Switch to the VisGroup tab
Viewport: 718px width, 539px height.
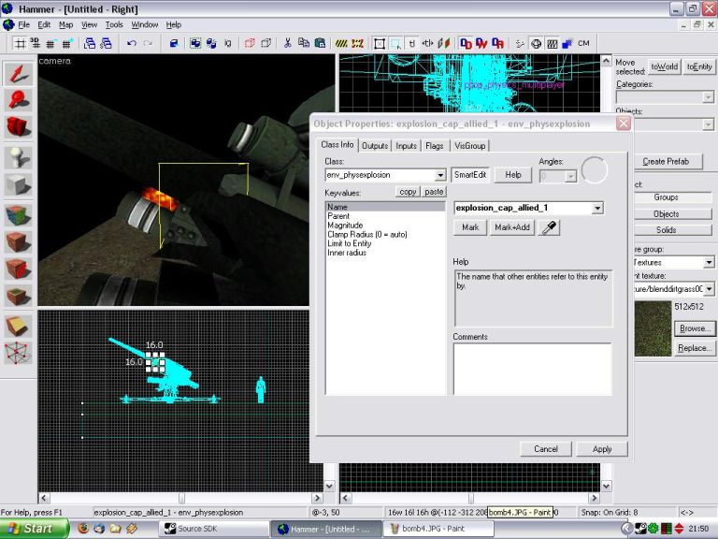click(x=470, y=146)
